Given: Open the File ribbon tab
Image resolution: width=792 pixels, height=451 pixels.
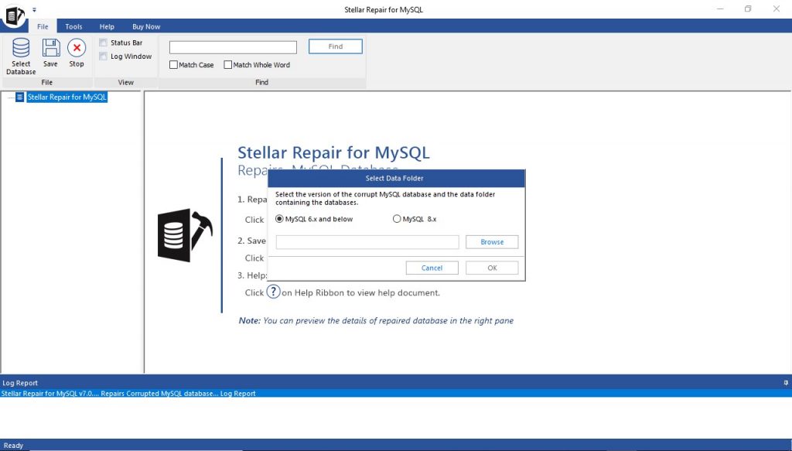Looking at the screenshot, I should coord(43,26).
